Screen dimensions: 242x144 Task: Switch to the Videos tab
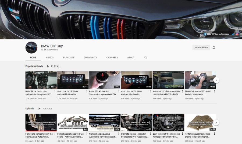pos(50,58)
